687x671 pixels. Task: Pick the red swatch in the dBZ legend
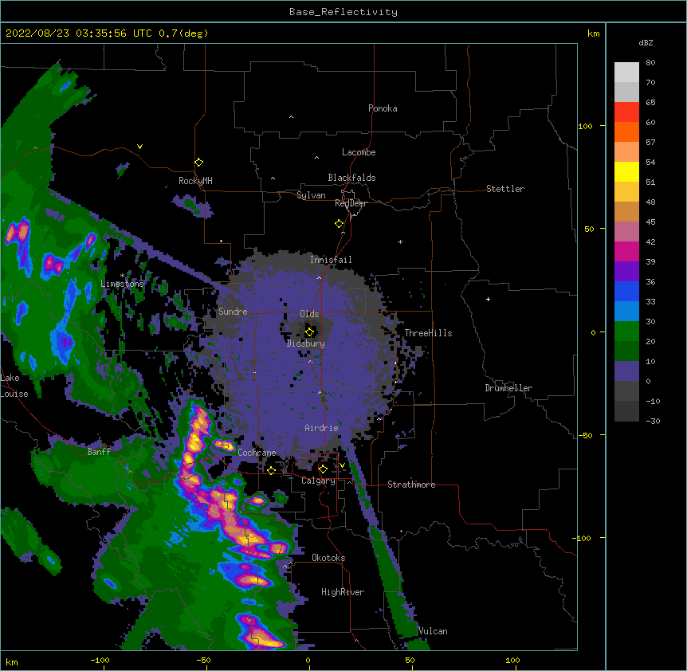626,112
